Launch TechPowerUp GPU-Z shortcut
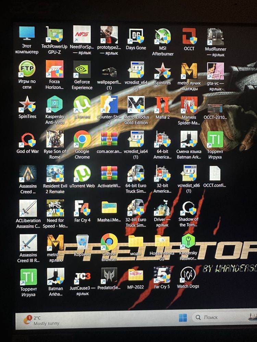 (54, 34)
